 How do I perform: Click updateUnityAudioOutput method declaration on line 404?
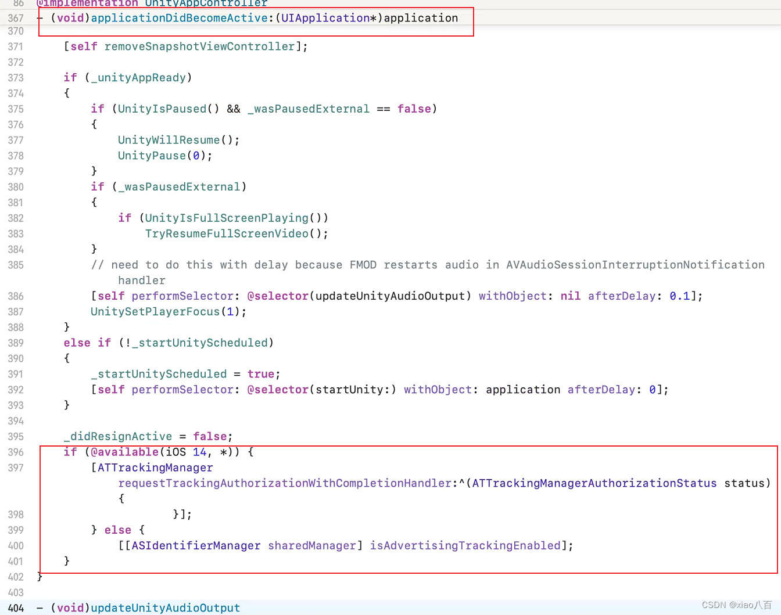[165, 608]
